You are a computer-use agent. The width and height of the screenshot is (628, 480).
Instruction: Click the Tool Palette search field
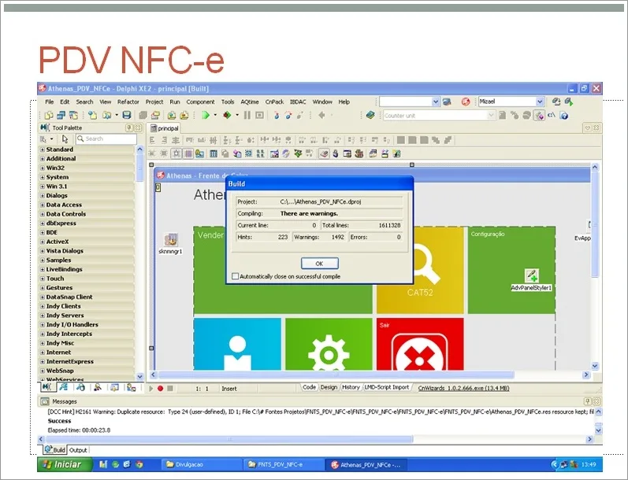pos(106,138)
